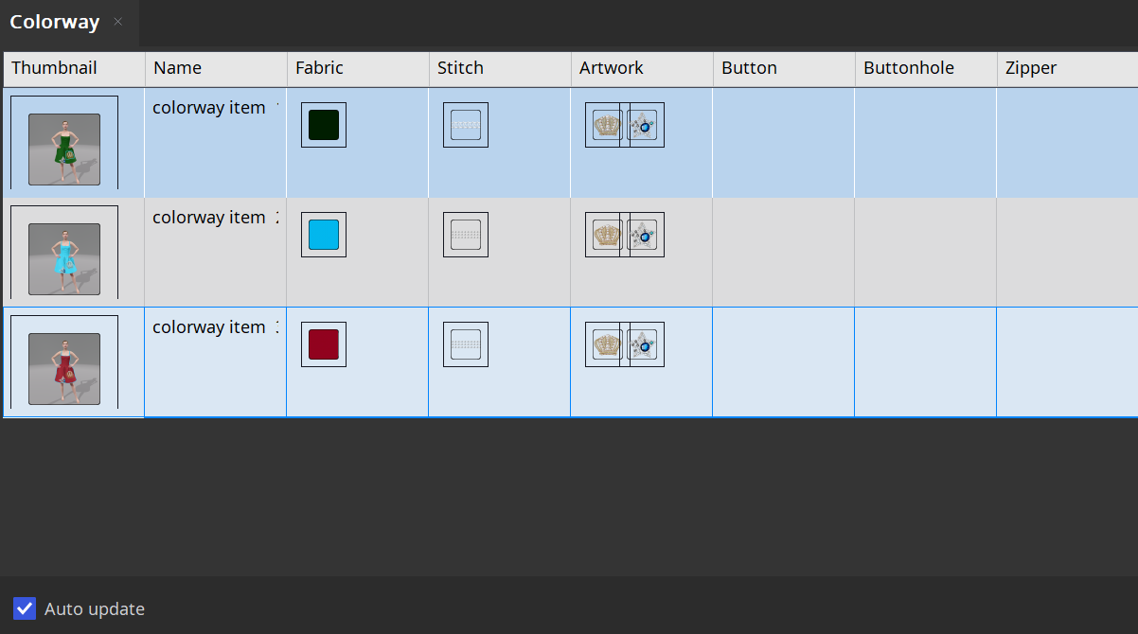
Task: Select the stitch icon in the first colorway row
Action: tap(466, 125)
